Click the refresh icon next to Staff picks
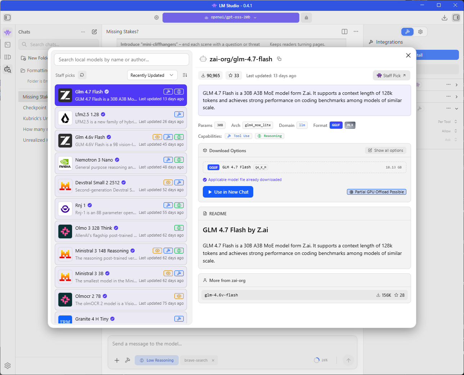The image size is (464, 375). coord(82,75)
